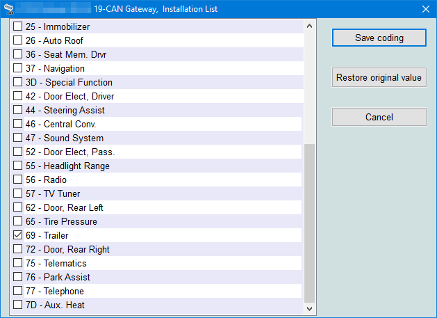
Task: Check 72 - Door, Rear Right
Action: coord(17,249)
